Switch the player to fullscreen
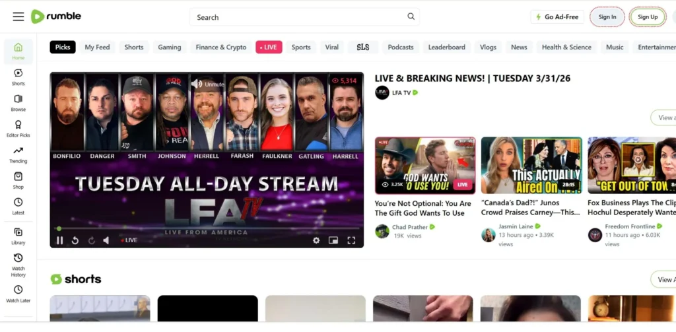 [x=351, y=240]
